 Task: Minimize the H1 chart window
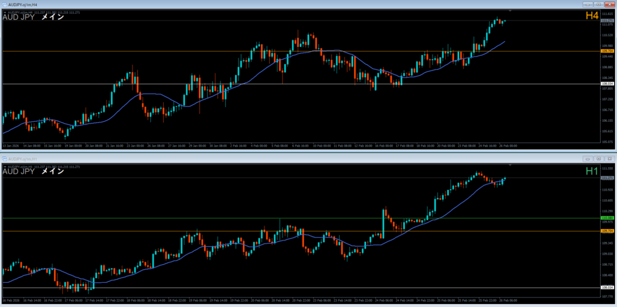coord(586,159)
